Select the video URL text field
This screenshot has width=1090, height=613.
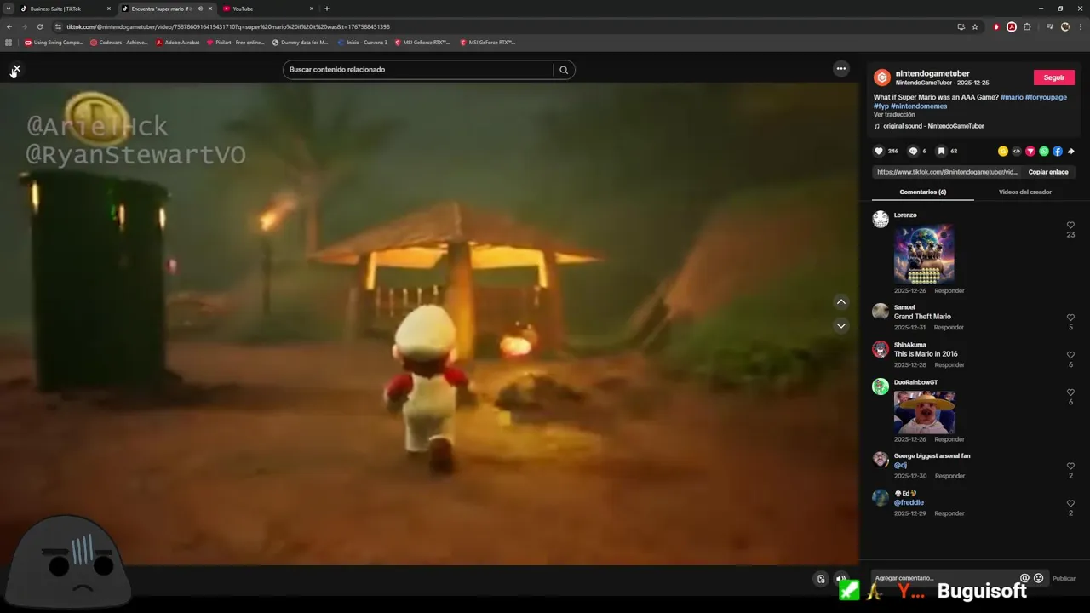(947, 172)
